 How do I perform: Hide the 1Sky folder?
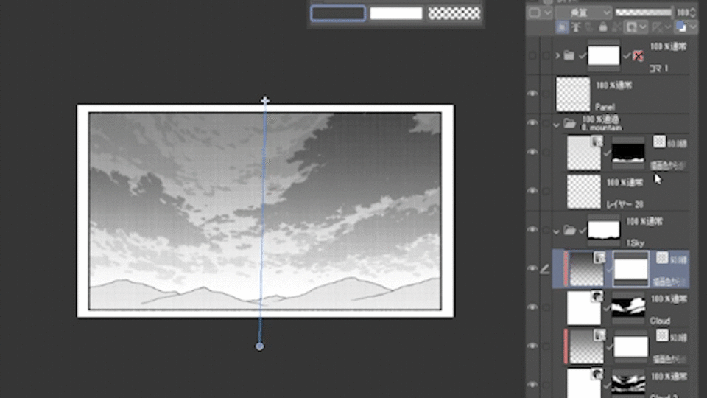pyautogui.click(x=532, y=230)
